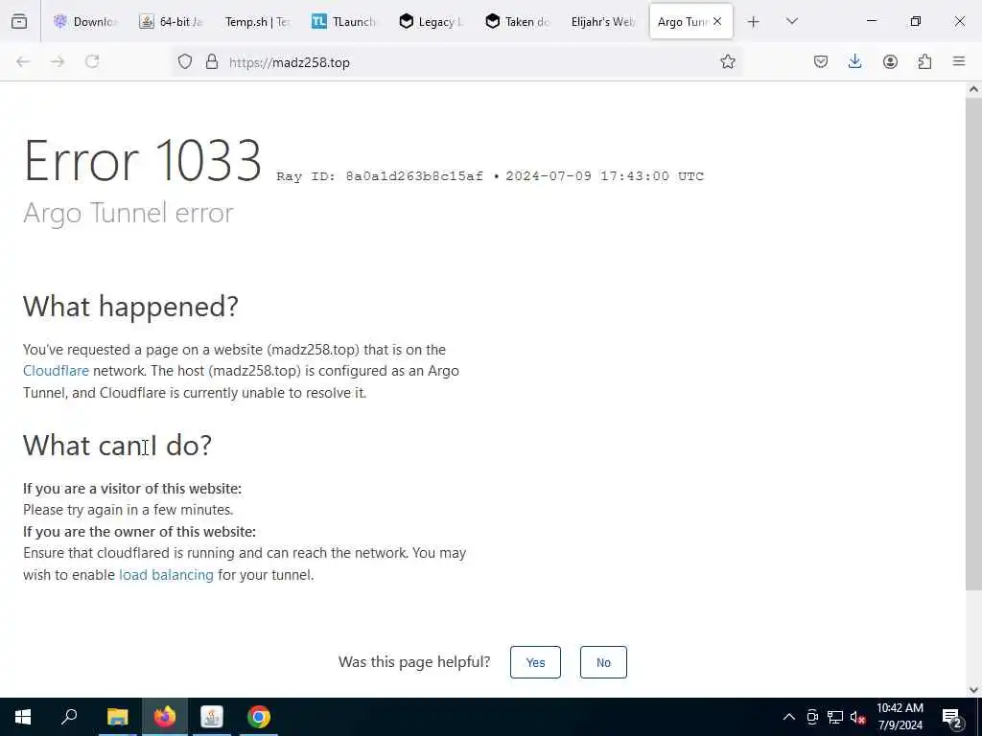Go forward with the forward arrow
Viewport: 982px width, 736px height.
58,61
